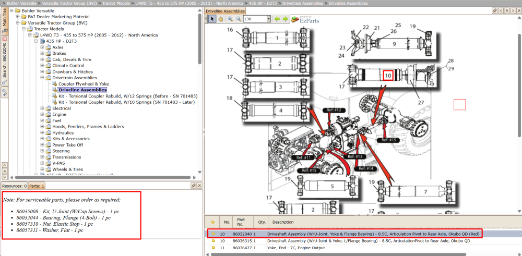The height and width of the screenshot is (256, 522).
Task: Select Coupler Flywheel & Yoke tree item
Action: (x=84, y=84)
